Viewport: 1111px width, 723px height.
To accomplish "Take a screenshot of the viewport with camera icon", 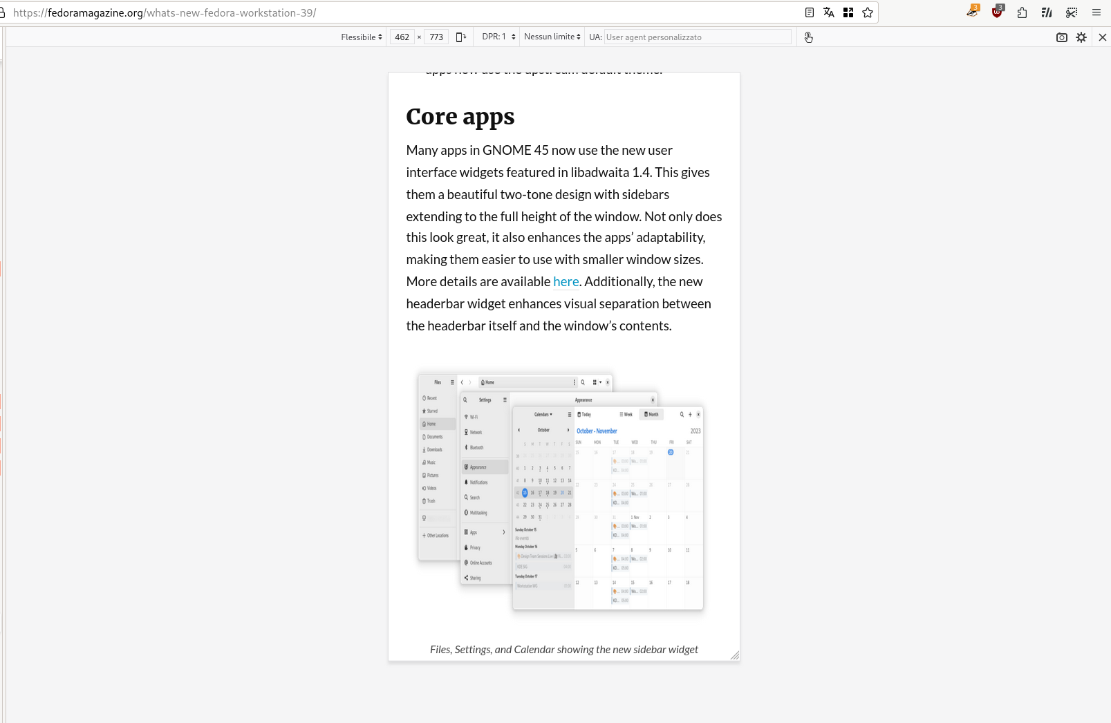I will [1062, 37].
